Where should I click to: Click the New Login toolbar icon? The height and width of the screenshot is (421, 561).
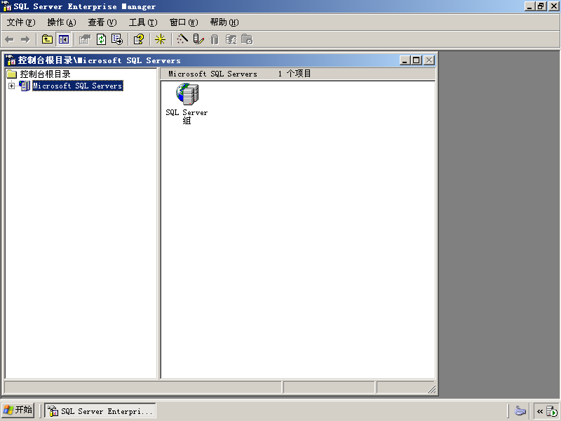pos(231,39)
